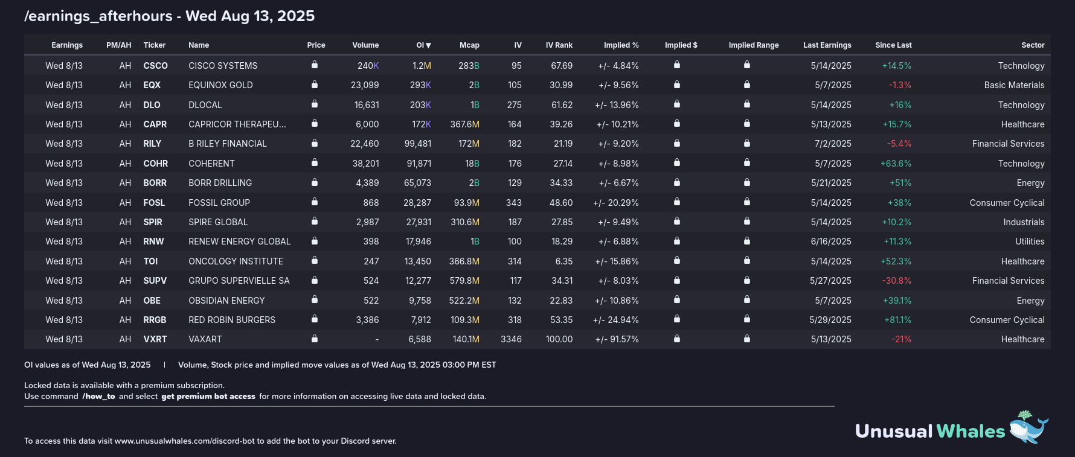This screenshot has height=457, width=1075.
Task: Click the Ticker column header
Action: point(155,45)
